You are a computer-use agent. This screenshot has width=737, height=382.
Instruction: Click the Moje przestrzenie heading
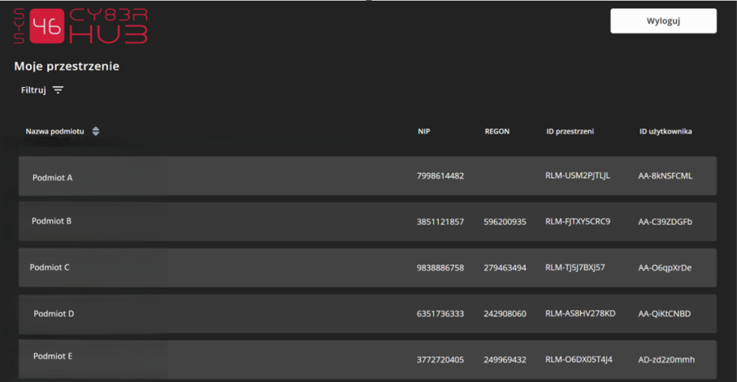pos(67,67)
